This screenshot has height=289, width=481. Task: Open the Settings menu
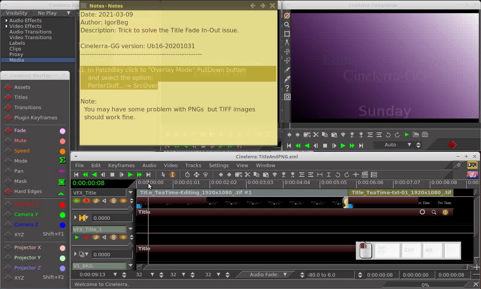(219, 165)
